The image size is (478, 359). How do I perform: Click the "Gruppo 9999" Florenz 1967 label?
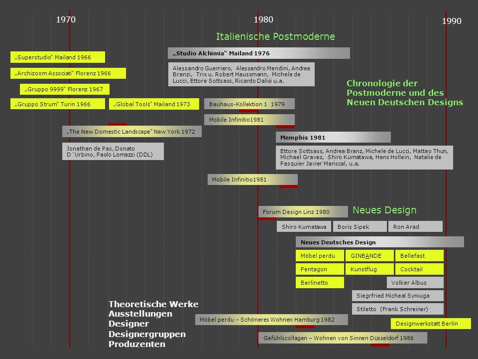pos(65,89)
